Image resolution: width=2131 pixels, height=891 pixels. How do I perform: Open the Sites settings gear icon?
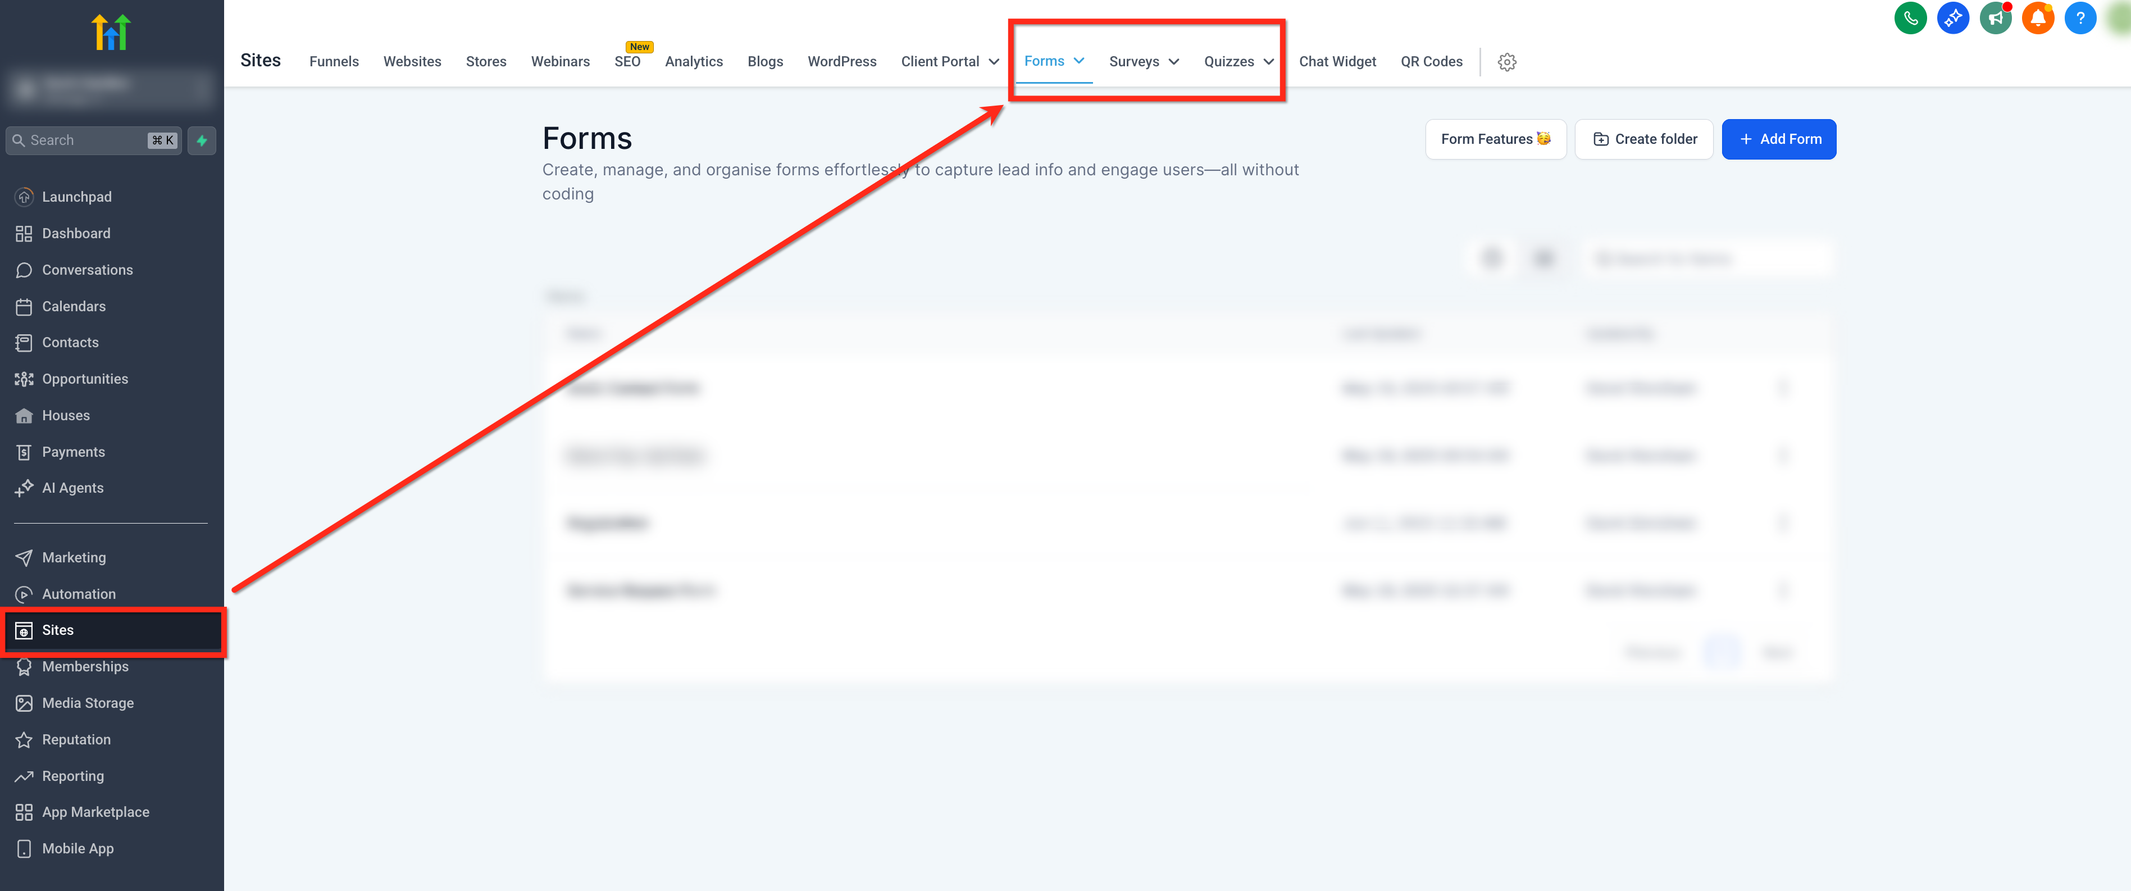[1506, 62]
